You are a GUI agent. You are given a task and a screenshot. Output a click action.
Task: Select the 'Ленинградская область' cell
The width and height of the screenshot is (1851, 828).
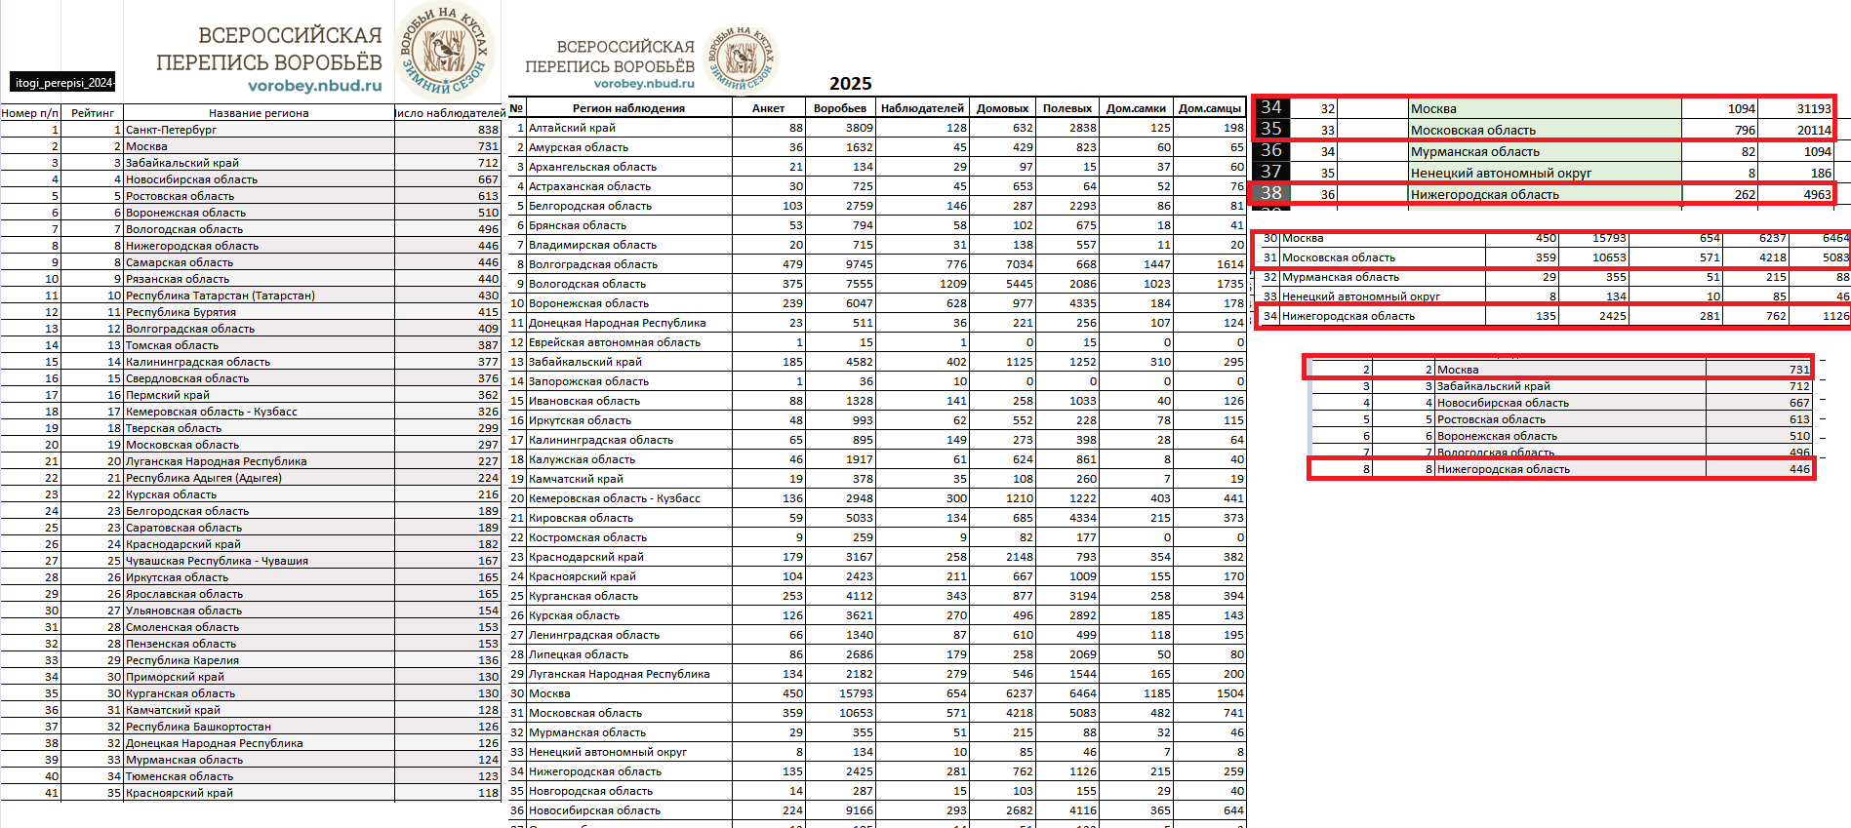pyautogui.click(x=629, y=635)
